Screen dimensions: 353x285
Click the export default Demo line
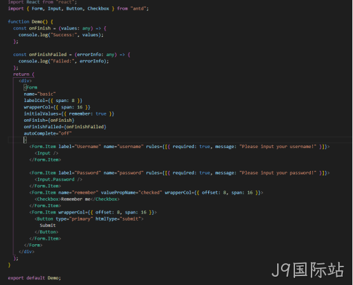pos(34,278)
